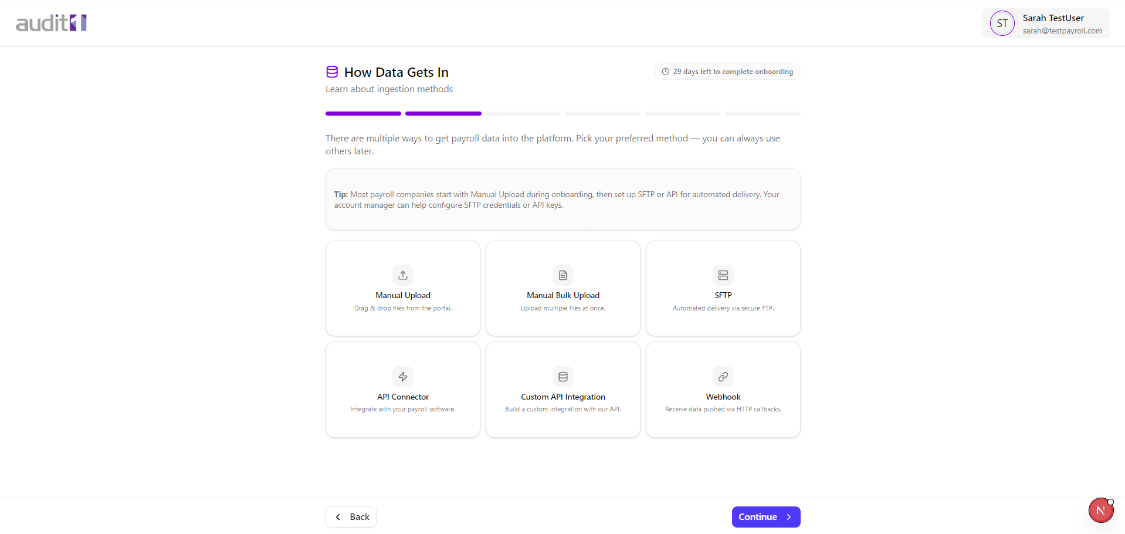Click the first progress step bar
Viewport: 1125px width, 534px height.
[x=364, y=113]
